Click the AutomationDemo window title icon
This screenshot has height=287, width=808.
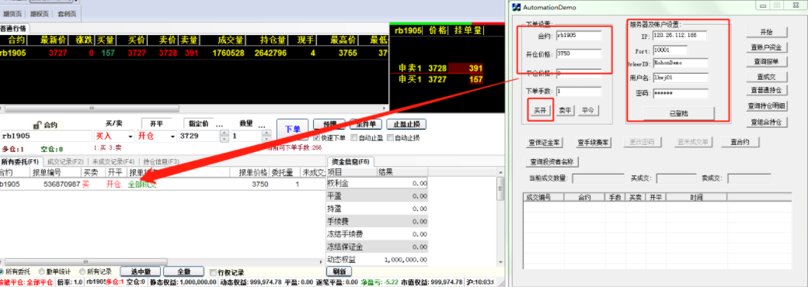(x=517, y=7)
